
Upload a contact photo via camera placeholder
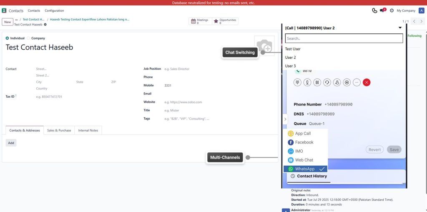(x=264, y=46)
